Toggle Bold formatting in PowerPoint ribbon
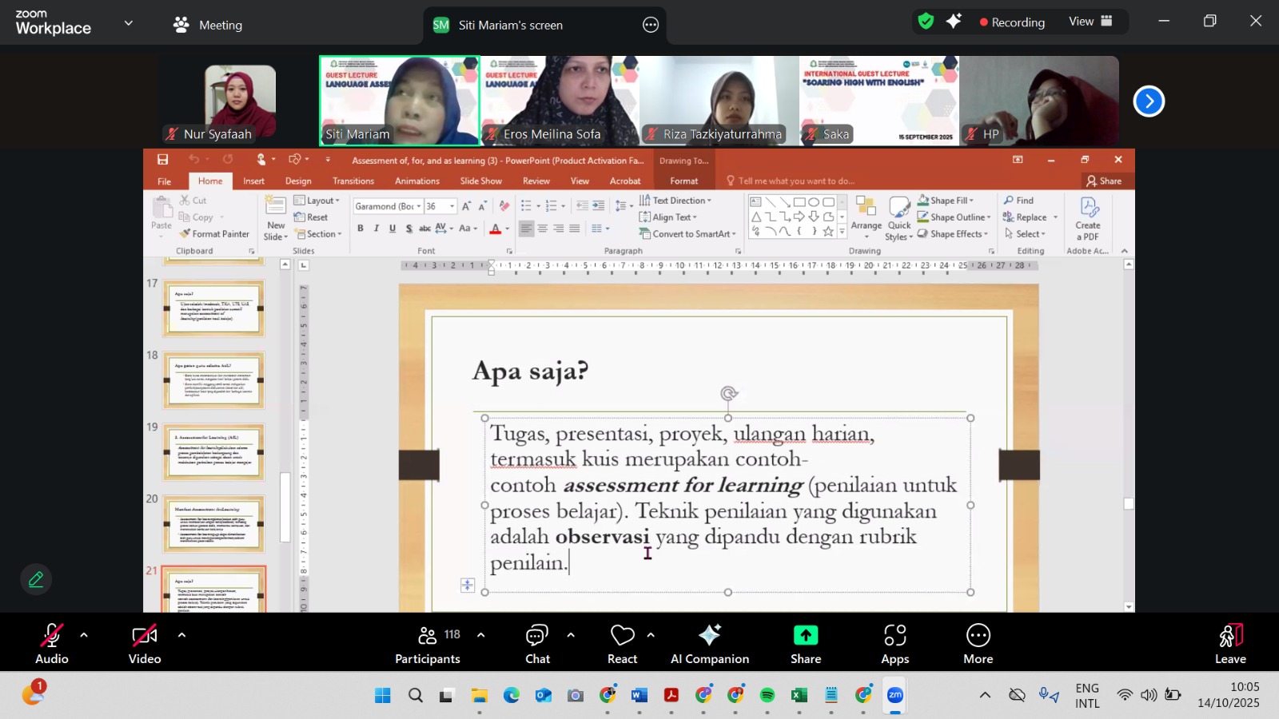Viewport: 1279px width, 719px height. point(361,228)
